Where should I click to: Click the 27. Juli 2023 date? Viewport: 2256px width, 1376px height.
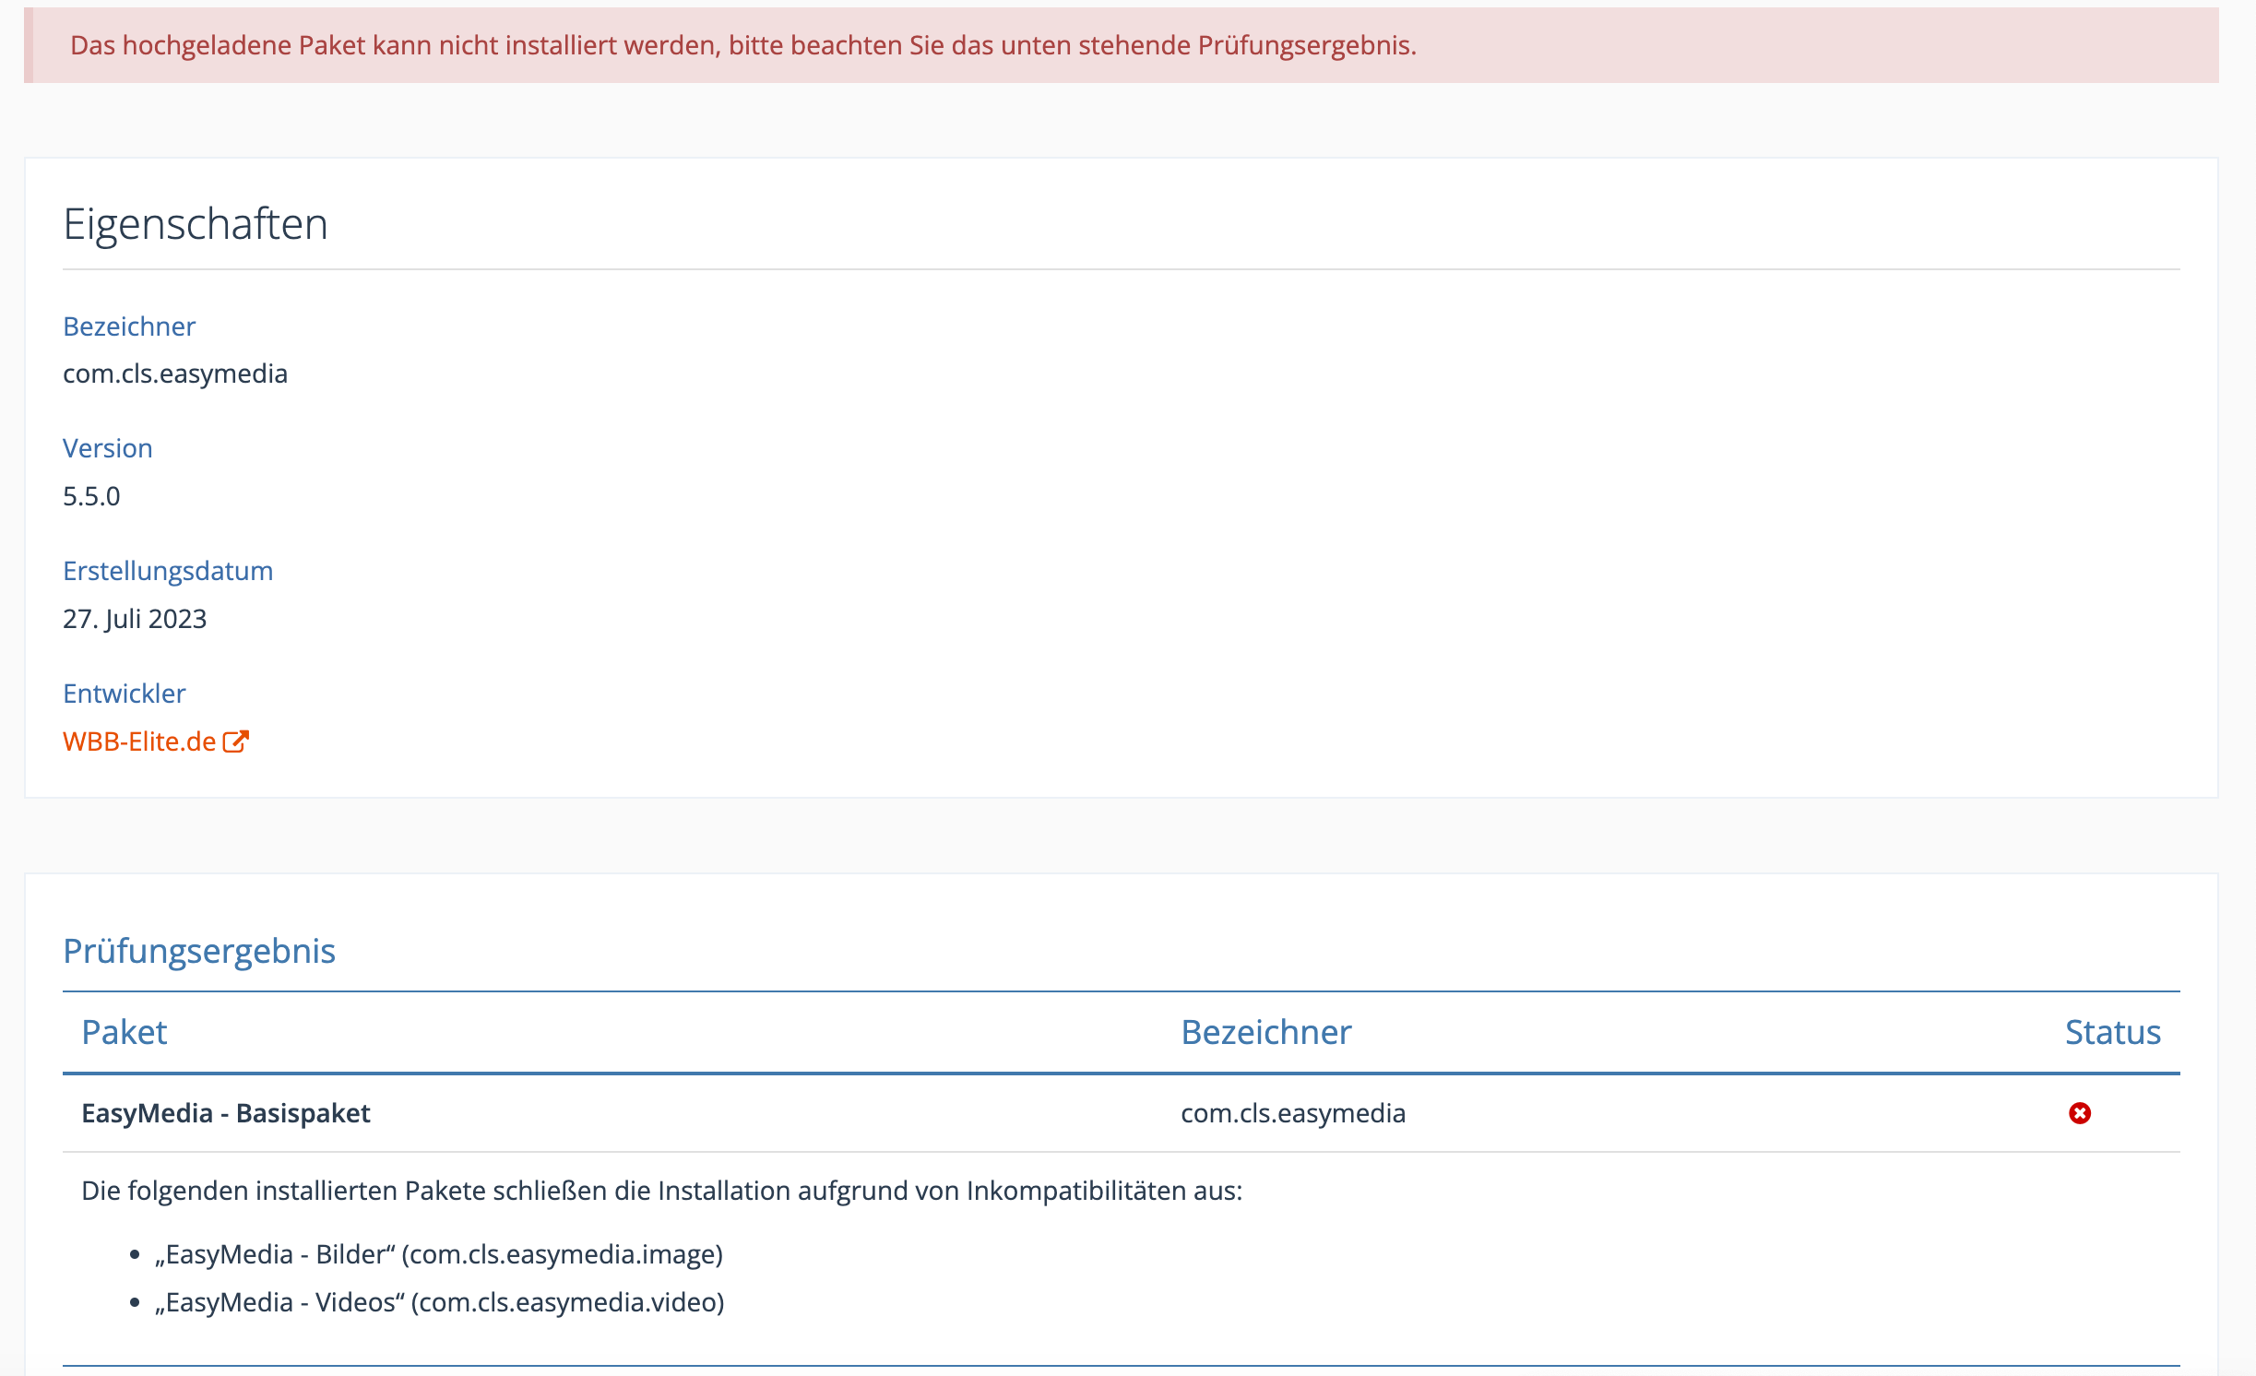(x=135, y=619)
